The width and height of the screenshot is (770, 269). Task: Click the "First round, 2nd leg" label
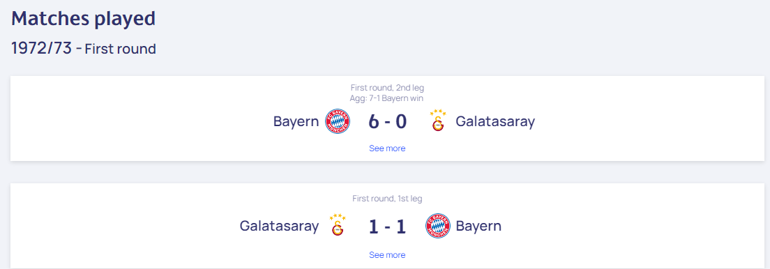[387, 88]
